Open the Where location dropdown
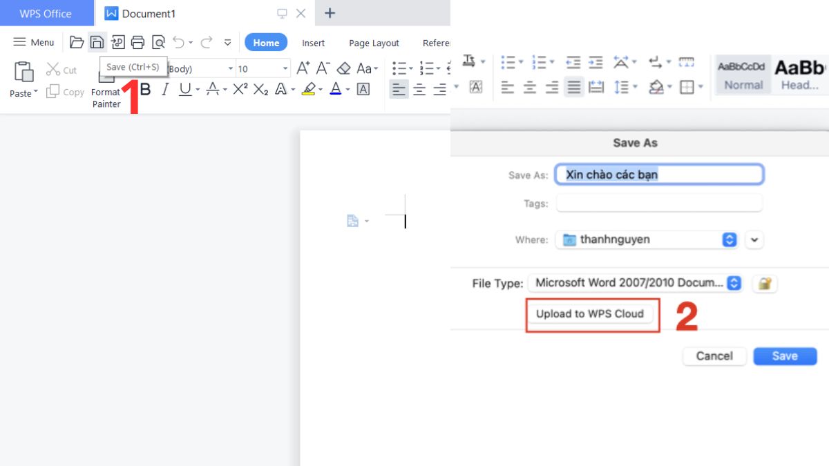Screen dimensions: 829x466 tap(729, 239)
